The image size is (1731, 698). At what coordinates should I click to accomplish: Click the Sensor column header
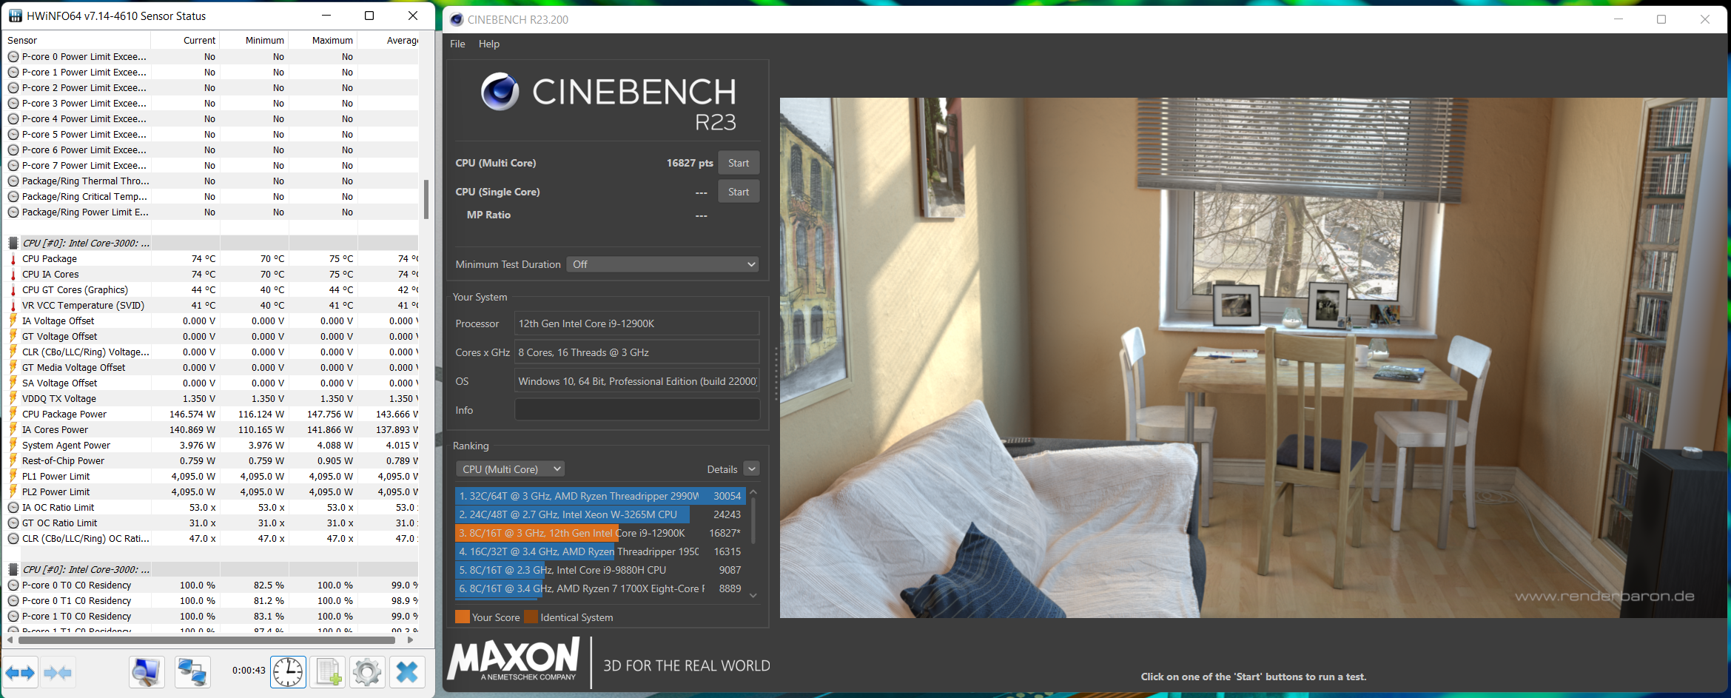[77, 40]
